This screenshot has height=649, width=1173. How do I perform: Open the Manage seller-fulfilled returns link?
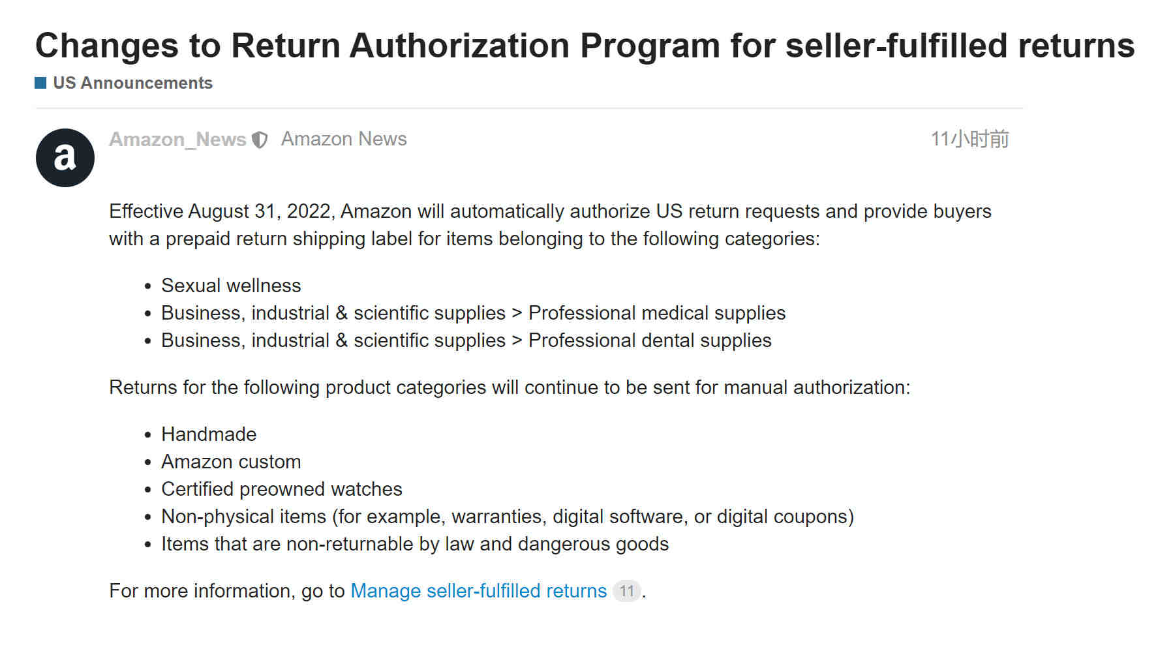pyautogui.click(x=479, y=591)
